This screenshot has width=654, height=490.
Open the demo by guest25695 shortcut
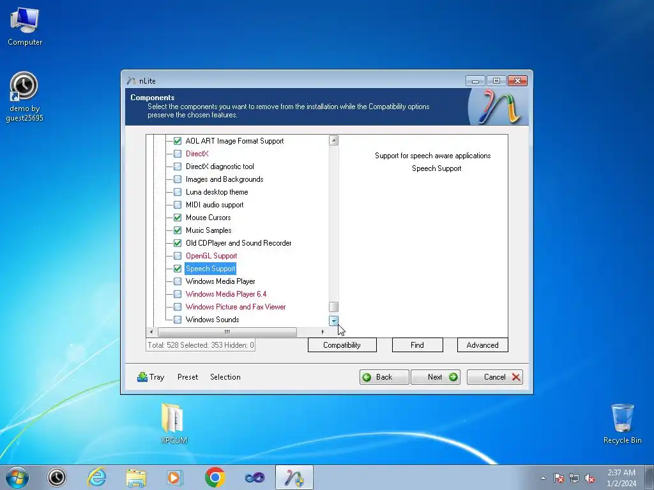coord(24,97)
